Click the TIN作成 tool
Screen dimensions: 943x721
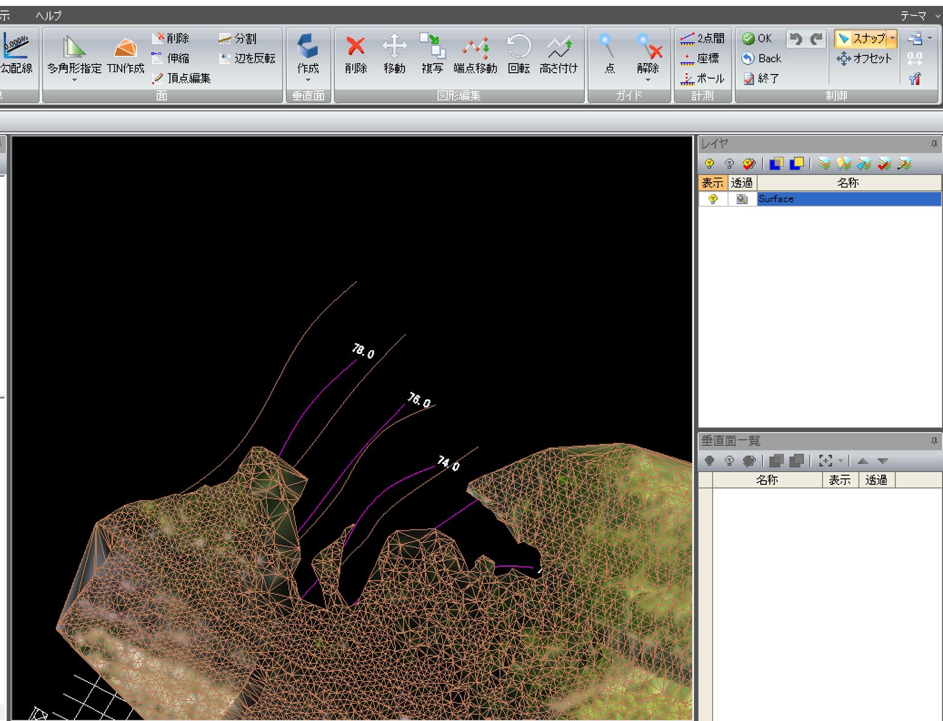[126, 55]
